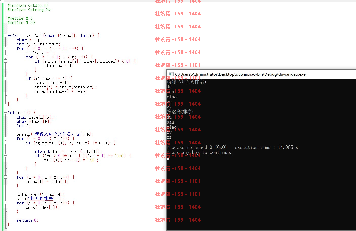Click the puts("按名称排序: ") line in code
Screen dimensions: 356x231
(x=40, y=199)
